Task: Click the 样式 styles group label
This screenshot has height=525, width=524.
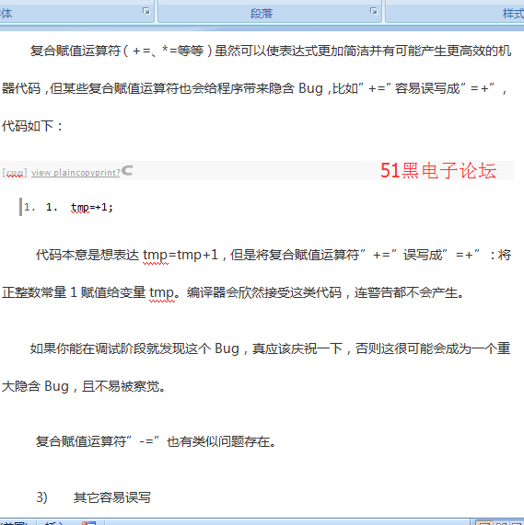Action: [x=513, y=14]
